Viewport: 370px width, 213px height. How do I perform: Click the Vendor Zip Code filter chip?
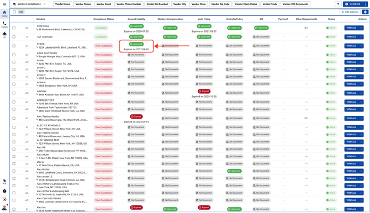(x=220, y=4)
